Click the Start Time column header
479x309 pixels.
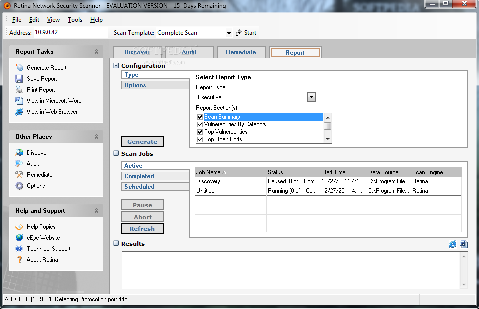(x=344, y=172)
